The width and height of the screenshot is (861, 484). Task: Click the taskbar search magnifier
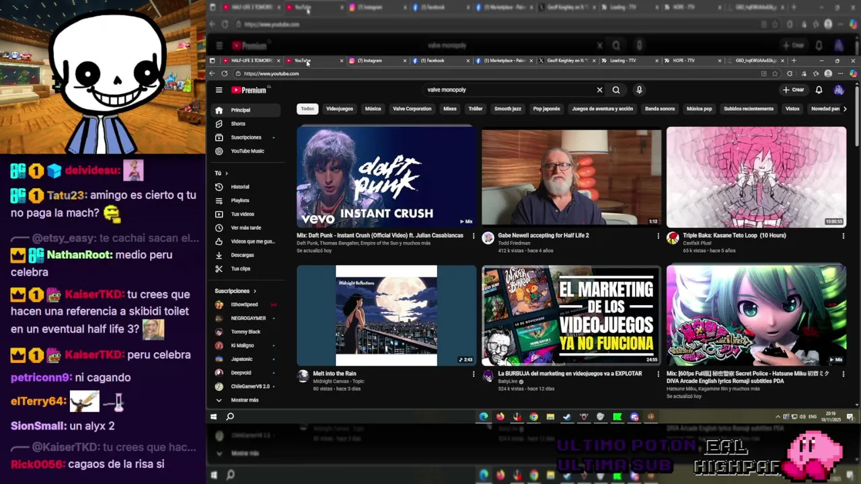pos(230,417)
